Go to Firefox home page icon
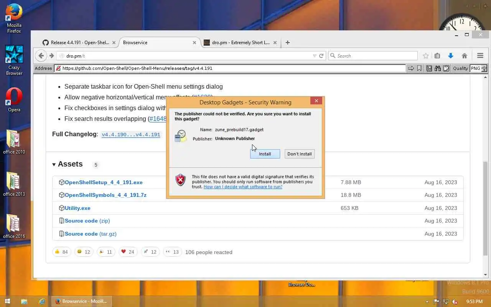Viewport: 491px width, 307px height. 465,56
